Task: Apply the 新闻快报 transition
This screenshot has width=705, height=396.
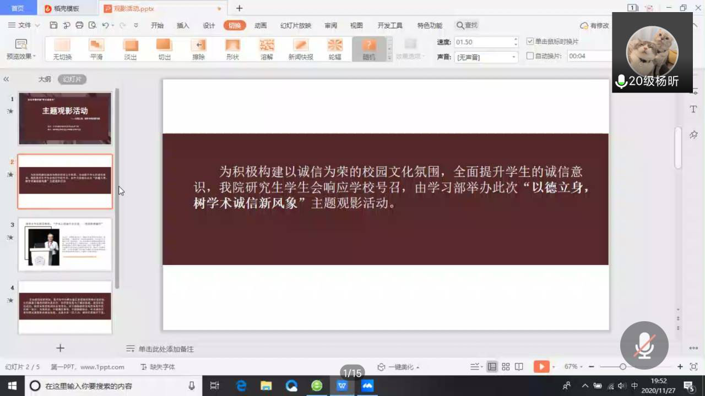Action: tap(301, 49)
